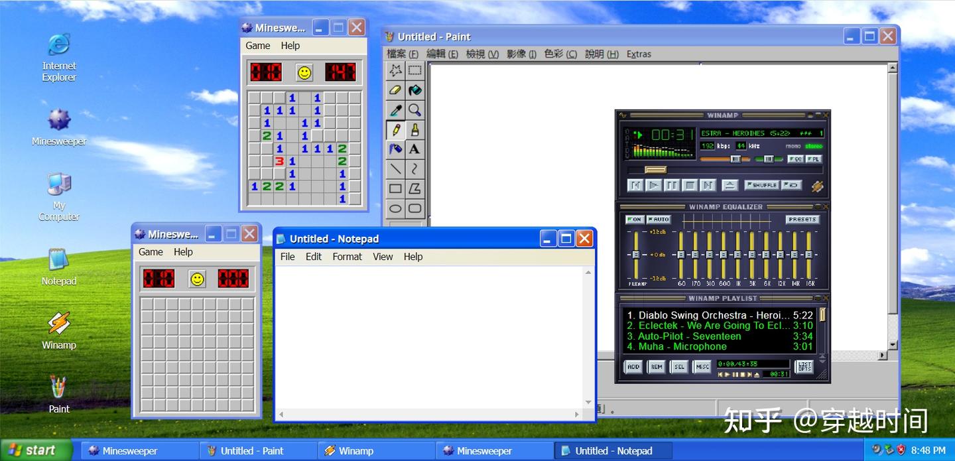Select the Airbrush tool
This screenshot has width=955, height=461.
point(394,149)
